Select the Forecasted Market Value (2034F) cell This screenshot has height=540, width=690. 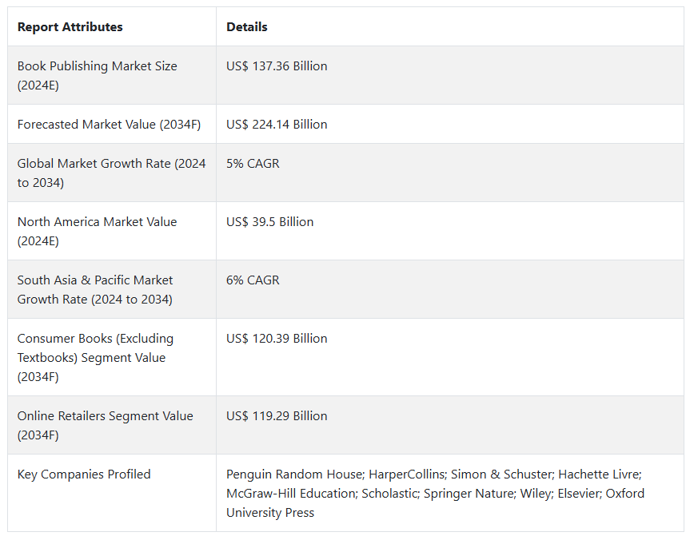109,125
